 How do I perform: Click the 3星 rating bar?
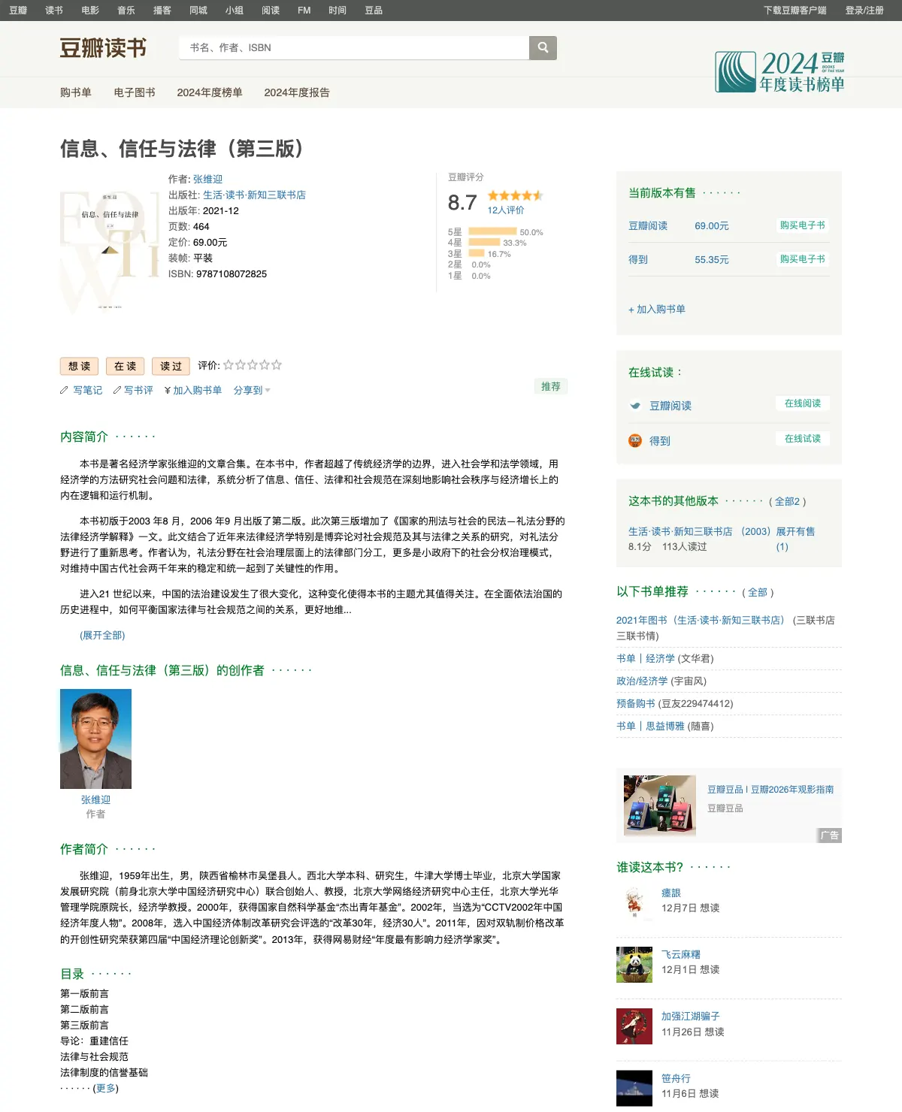coord(477,253)
